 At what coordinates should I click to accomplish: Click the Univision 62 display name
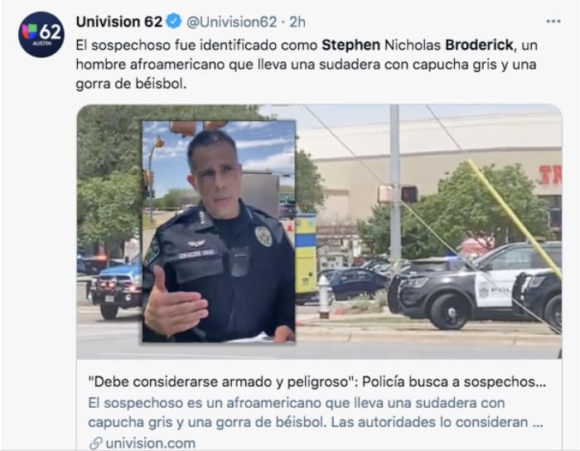tap(119, 22)
